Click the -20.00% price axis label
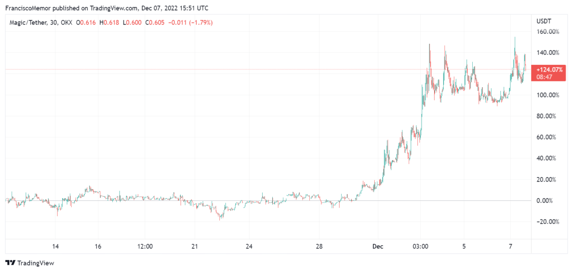 point(547,221)
